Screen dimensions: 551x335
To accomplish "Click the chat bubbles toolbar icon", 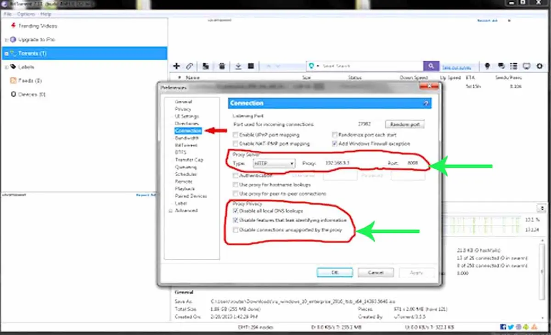I will click(501, 66).
